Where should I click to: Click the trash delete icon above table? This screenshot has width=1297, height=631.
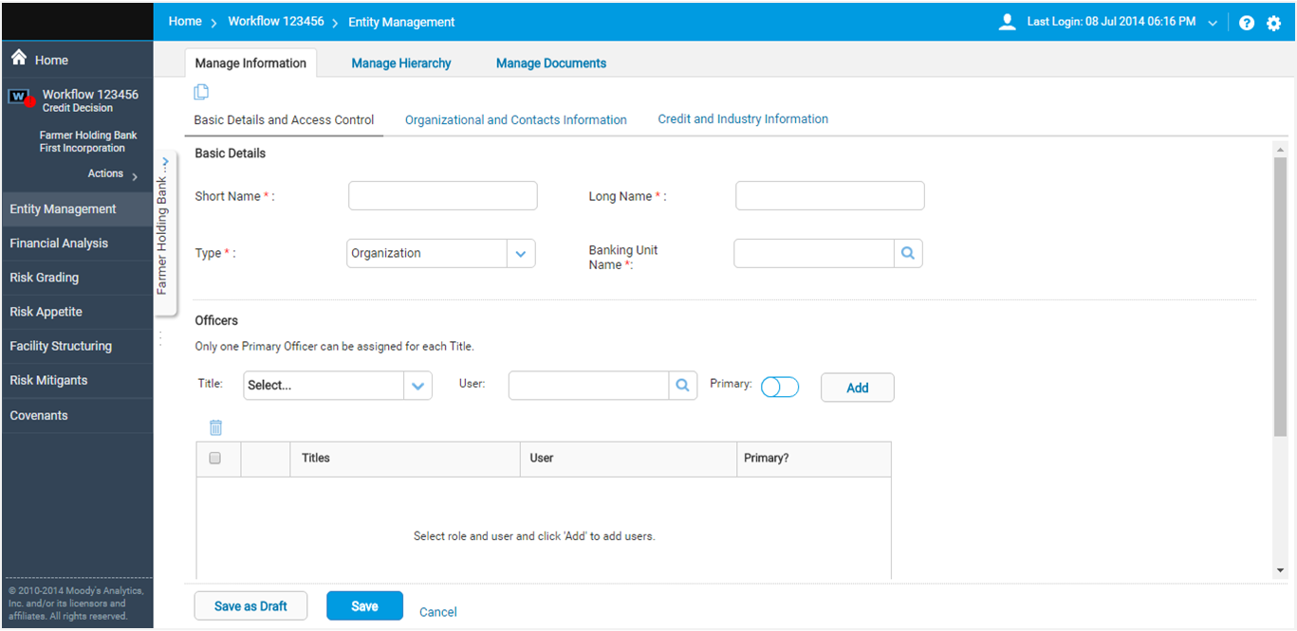coord(215,427)
